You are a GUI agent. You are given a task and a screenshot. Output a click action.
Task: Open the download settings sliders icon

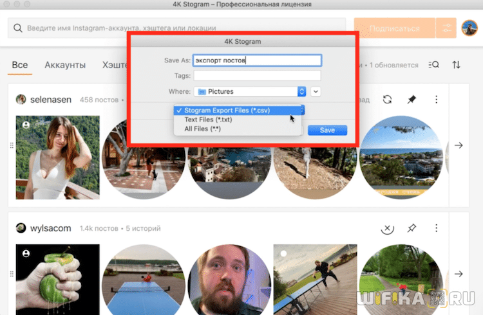(x=446, y=28)
